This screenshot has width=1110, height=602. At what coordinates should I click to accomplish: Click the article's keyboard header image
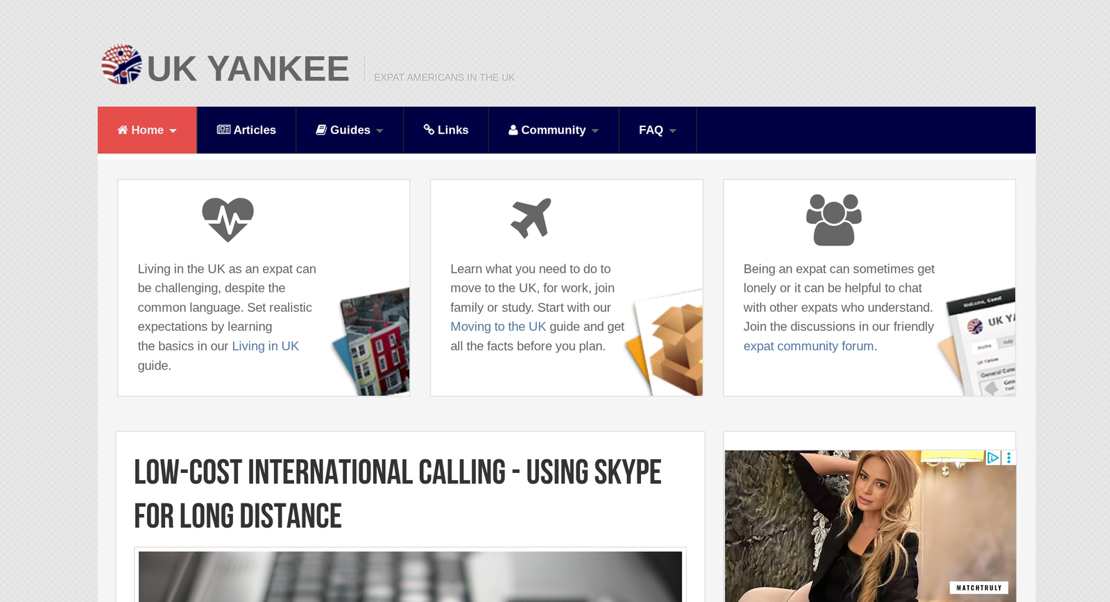tap(410, 576)
